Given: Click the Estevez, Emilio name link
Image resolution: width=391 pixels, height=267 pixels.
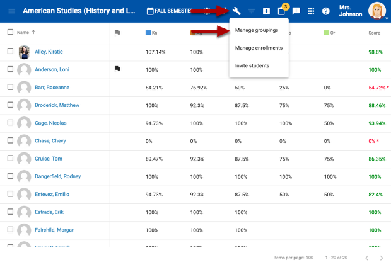Looking at the screenshot, I should (x=54, y=195).
